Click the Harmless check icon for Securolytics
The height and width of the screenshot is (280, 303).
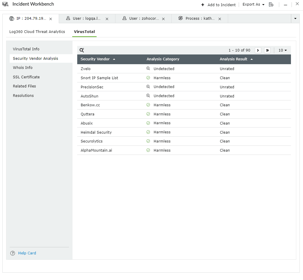coord(148,141)
